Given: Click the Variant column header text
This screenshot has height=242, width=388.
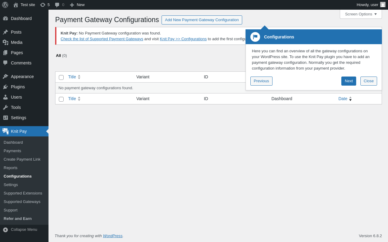Looking at the screenshot, I should (x=143, y=77).
